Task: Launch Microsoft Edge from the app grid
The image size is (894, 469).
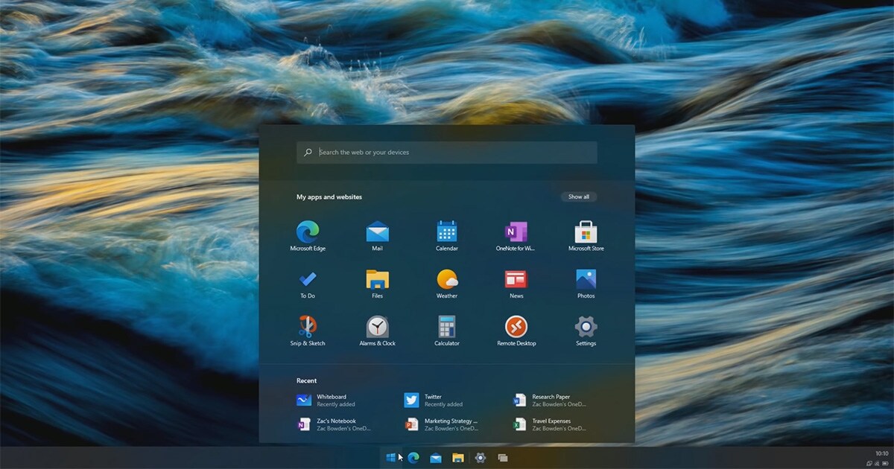Action: (308, 232)
